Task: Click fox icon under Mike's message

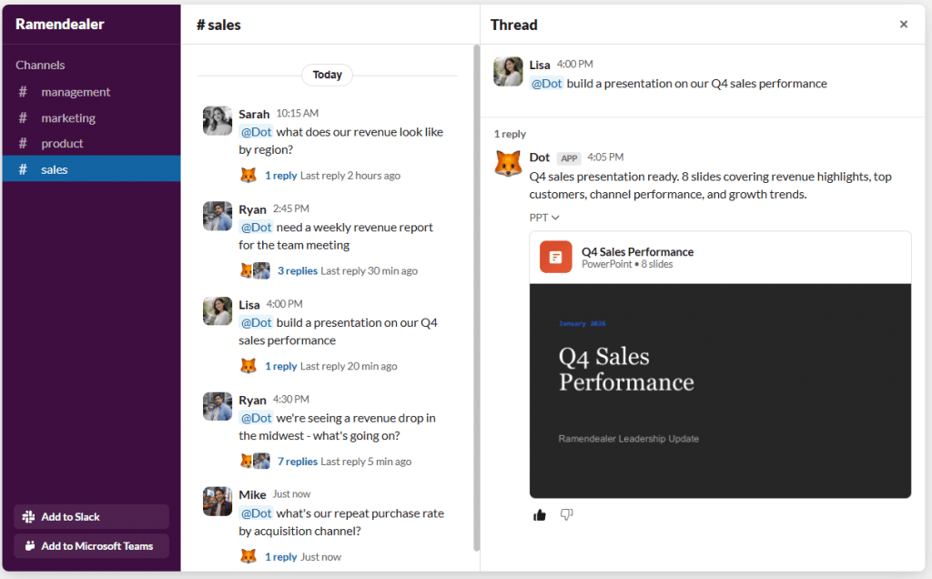Action: click(x=248, y=556)
